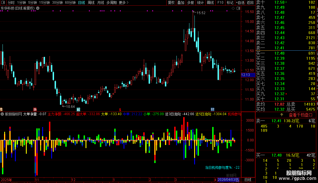The height and width of the screenshot is (183, 318).
Task: Select the 买十 12.31 order row
Action: (x=285, y=99)
